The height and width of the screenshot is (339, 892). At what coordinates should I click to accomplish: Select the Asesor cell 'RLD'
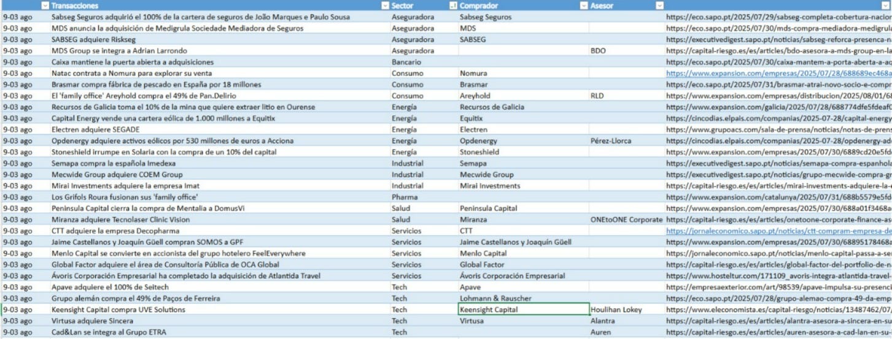click(627, 96)
